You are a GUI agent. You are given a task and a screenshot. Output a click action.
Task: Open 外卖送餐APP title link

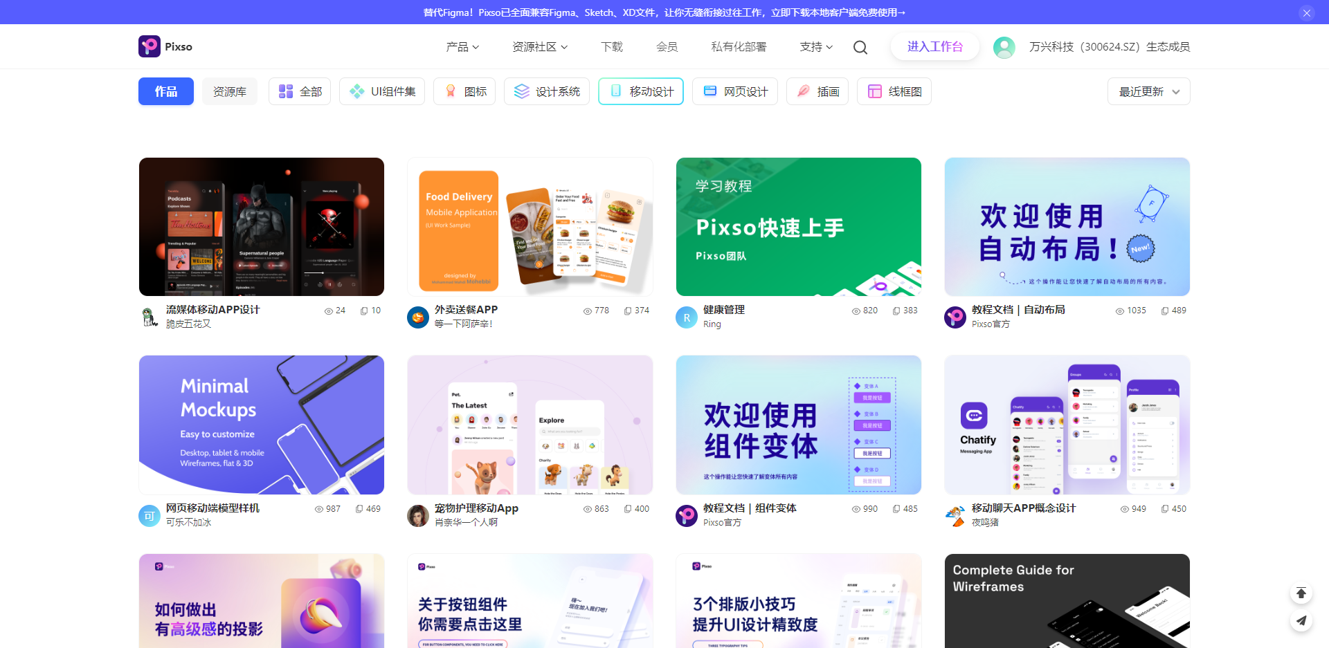(x=466, y=310)
